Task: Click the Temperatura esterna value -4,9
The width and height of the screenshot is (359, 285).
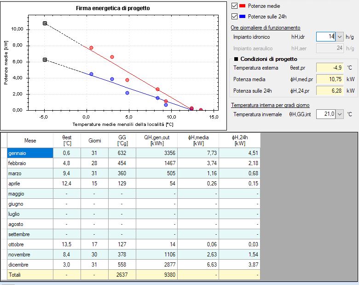Action: tap(330, 68)
